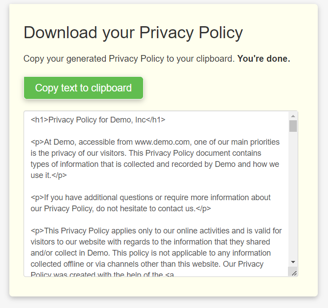Click the line 'types of information that is collected'
This screenshot has width=328, height=308.
pyautogui.click(x=155, y=164)
